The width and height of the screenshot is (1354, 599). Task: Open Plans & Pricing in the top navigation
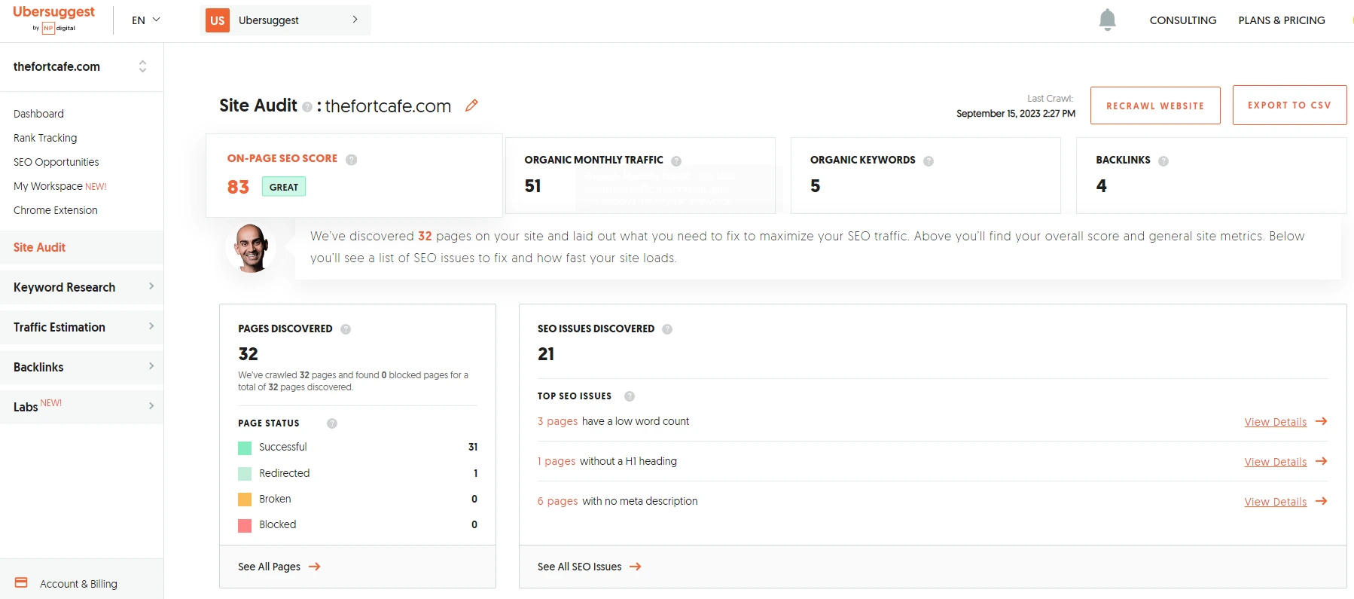tap(1282, 20)
